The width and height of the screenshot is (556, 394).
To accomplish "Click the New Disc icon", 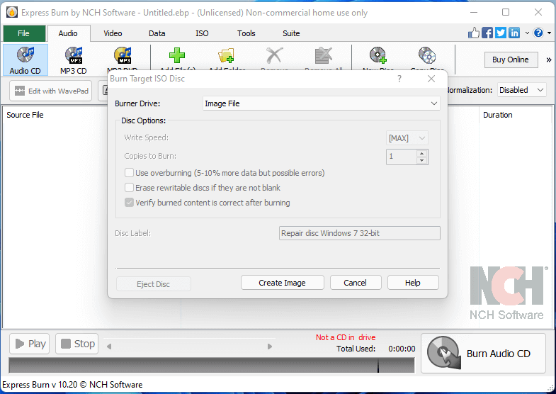I will click(378, 56).
